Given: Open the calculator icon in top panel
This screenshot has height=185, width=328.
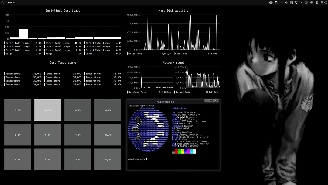Looking at the screenshot, I should point(317,2).
